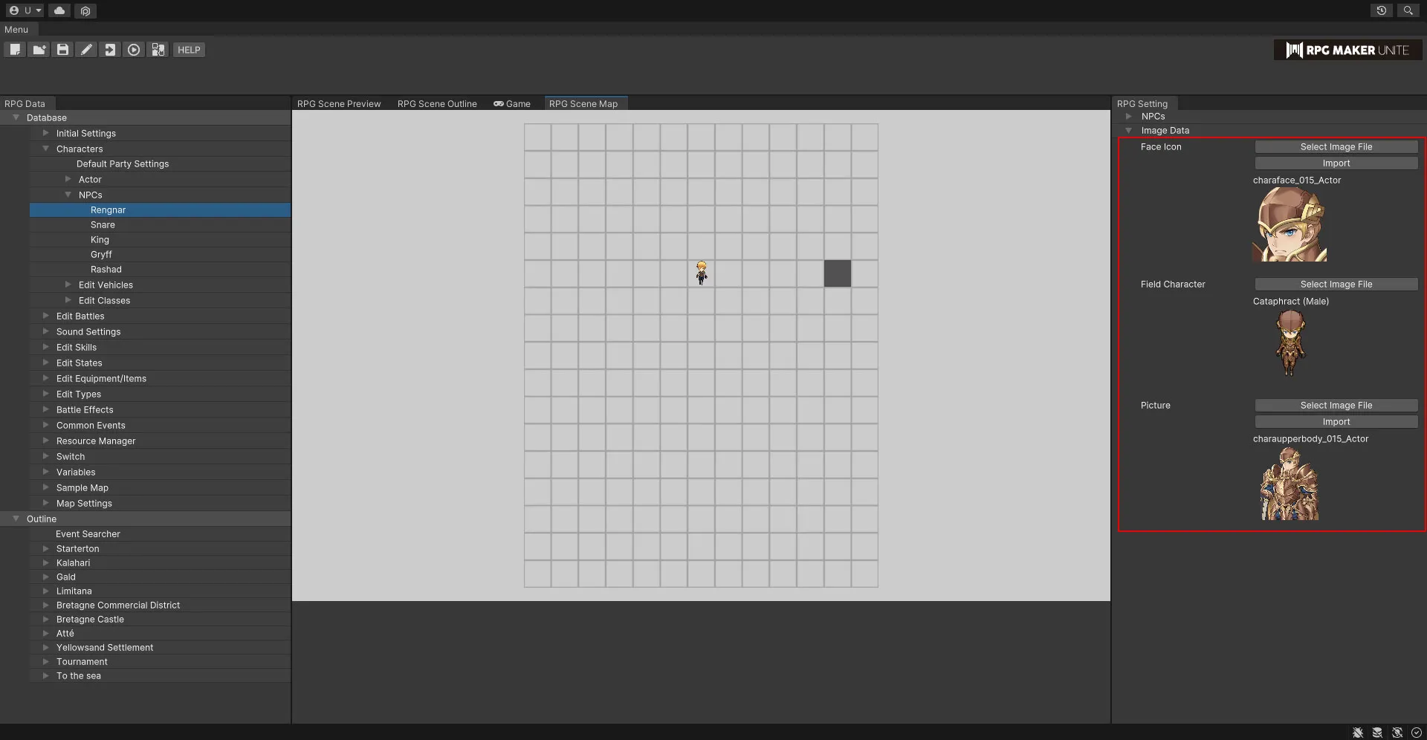This screenshot has width=1427, height=740.
Task: Toggle the debug bug icon in status bar
Action: pyautogui.click(x=1358, y=733)
